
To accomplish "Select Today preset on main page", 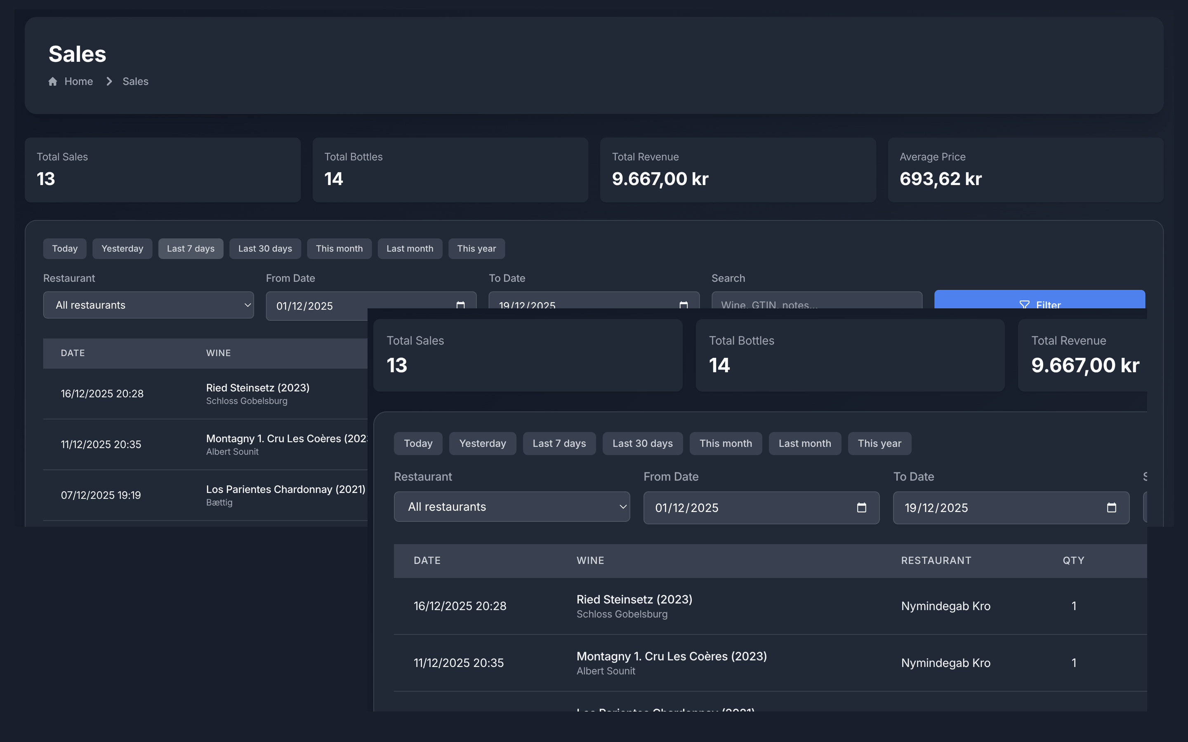I will [65, 248].
